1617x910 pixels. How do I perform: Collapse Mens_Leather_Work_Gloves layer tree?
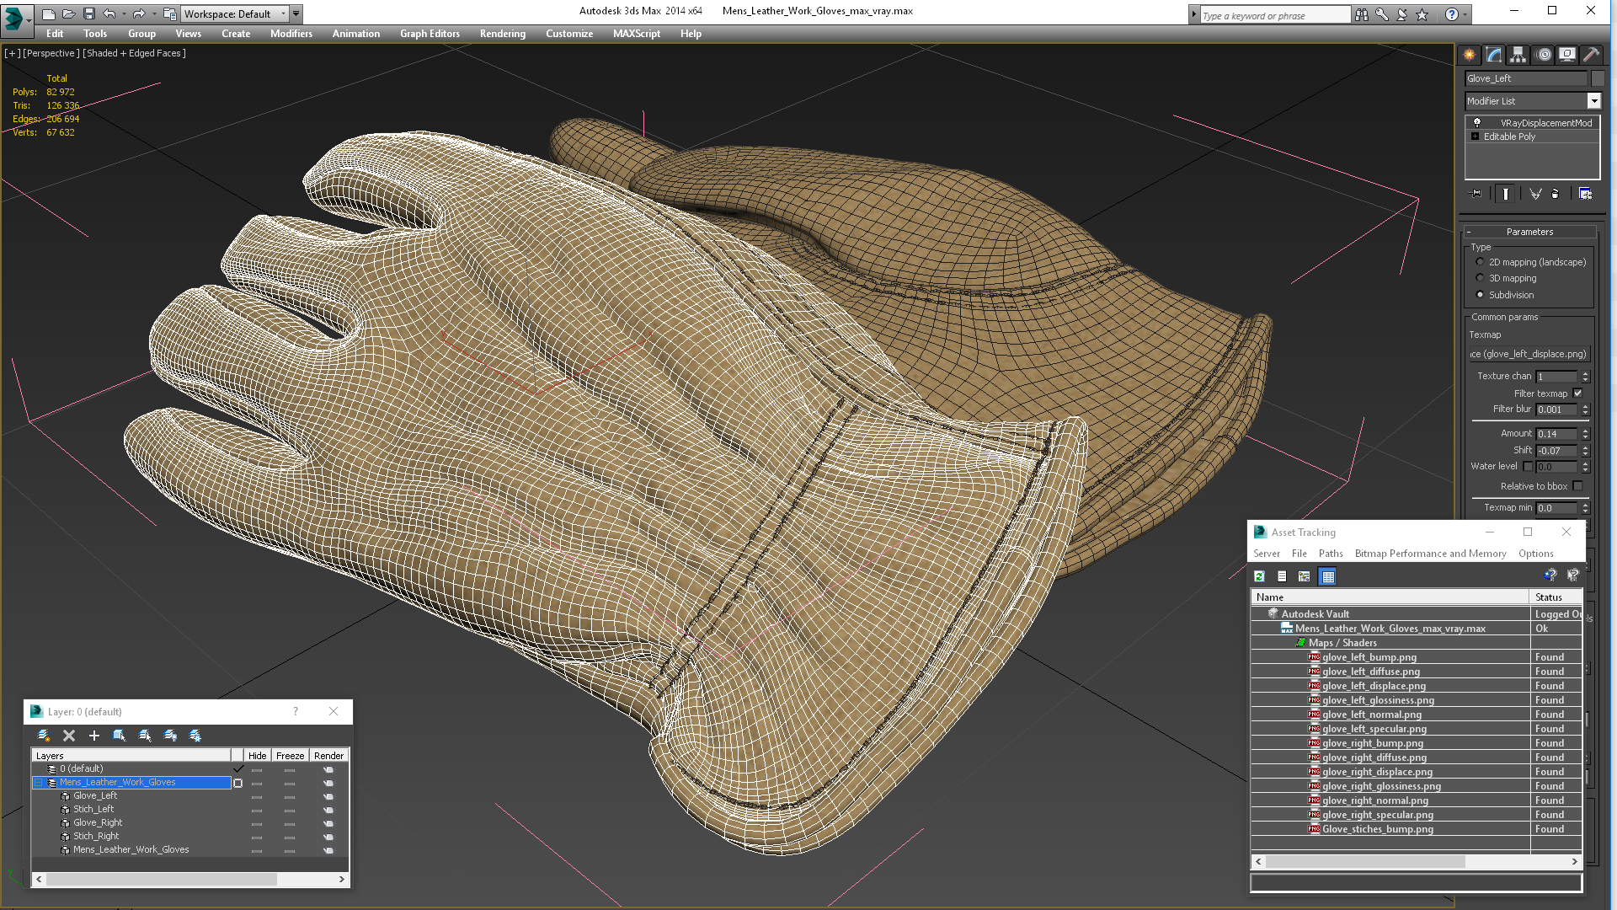(x=39, y=783)
